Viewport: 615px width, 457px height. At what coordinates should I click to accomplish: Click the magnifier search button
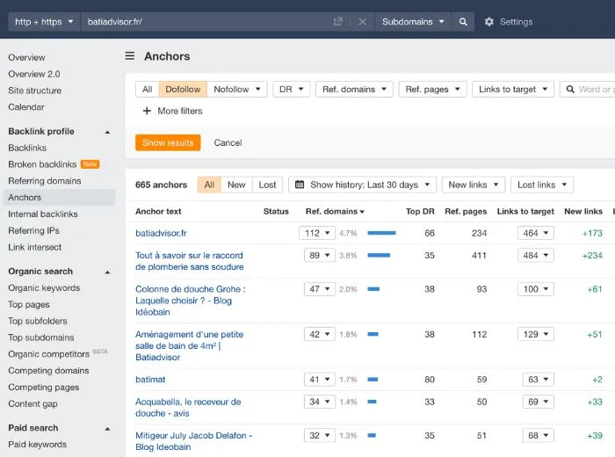pyautogui.click(x=463, y=22)
